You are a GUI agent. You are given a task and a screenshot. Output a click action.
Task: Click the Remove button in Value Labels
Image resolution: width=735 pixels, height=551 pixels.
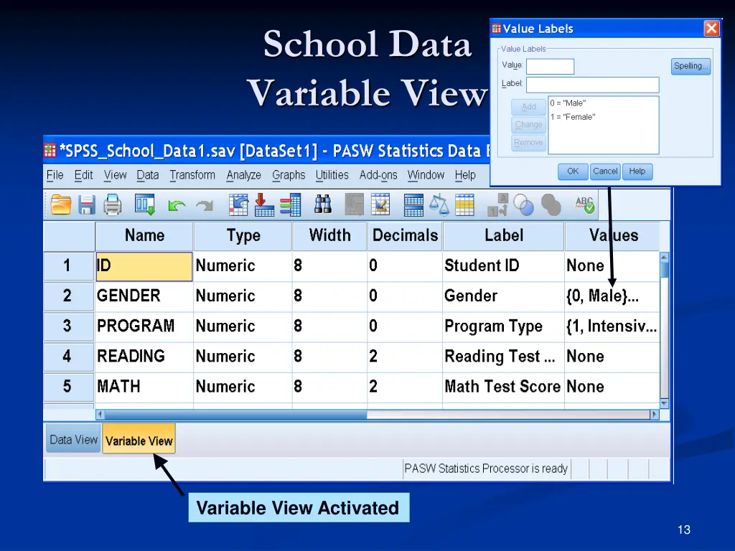click(x=529, y=142)
